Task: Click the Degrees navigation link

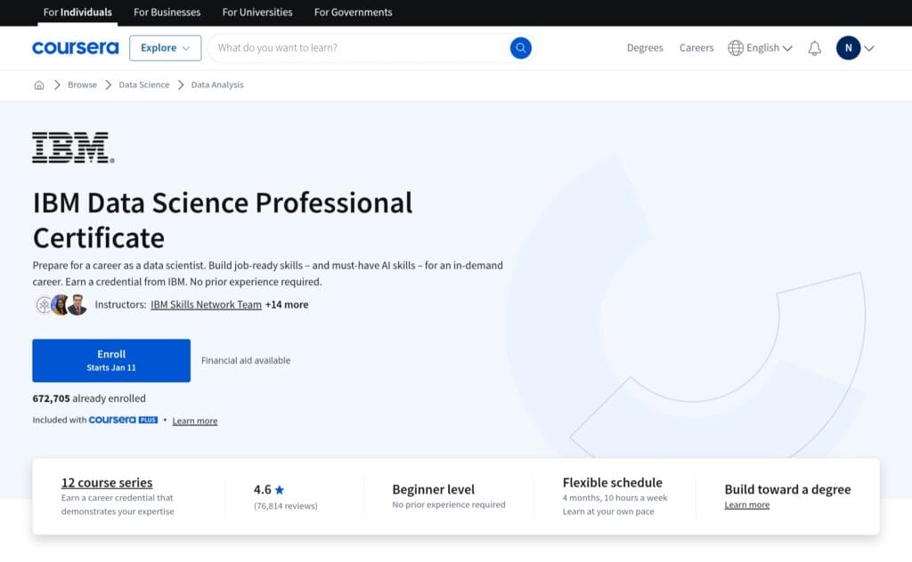Action: [x=645, y=48]
